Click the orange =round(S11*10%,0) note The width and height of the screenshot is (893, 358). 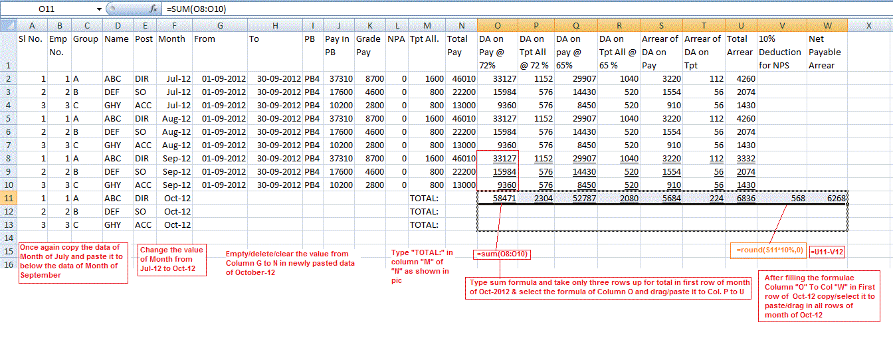pos(771,251)
